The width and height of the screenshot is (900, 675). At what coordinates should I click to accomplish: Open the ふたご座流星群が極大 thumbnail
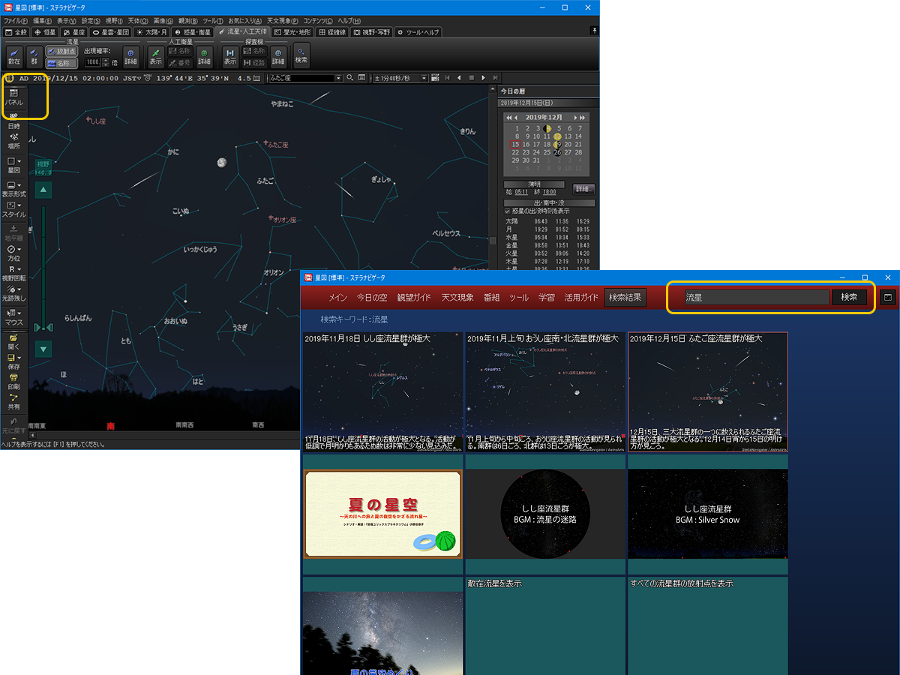click(x=708, y=391)
